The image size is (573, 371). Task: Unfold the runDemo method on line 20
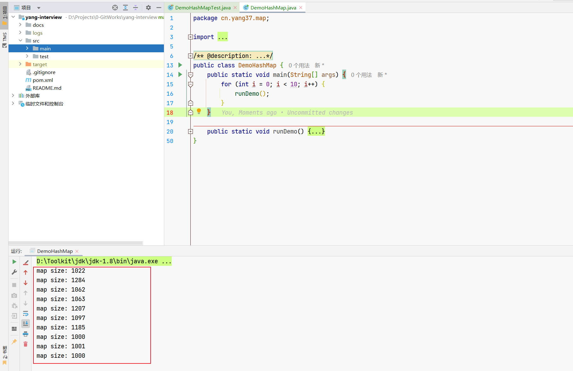tap(190, 131)
